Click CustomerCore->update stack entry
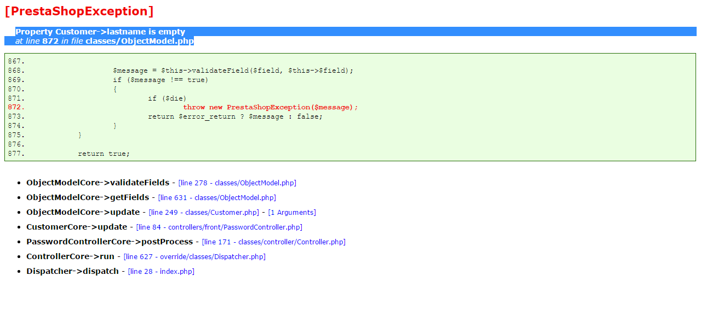This screenshot has width=701, height=328. (x=77, y=227)
